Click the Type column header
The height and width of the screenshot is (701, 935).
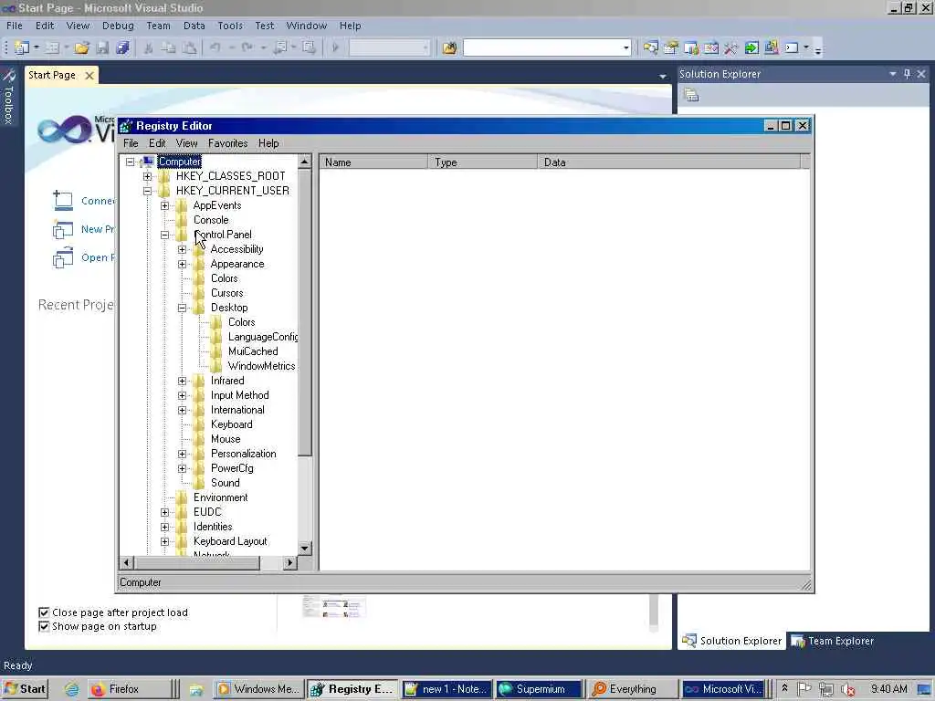pyautogui.click(x=482, y=162)
